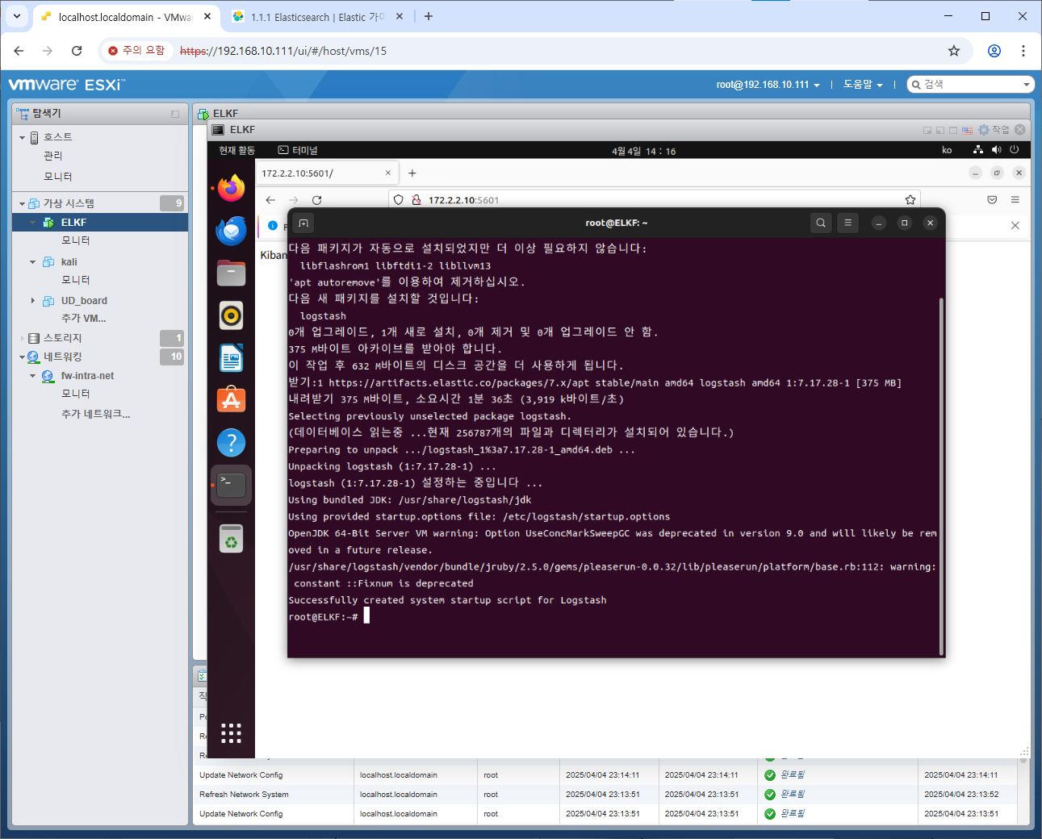Reload the Firefox page inside the VM
The width and height of the screenshot is (1042, 839).
[x=316, y=200]
